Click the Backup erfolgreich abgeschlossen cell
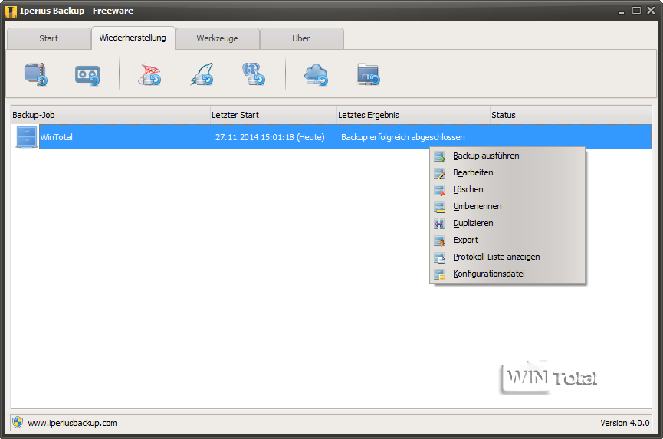 pyautogui.click(x=403, y=137)
